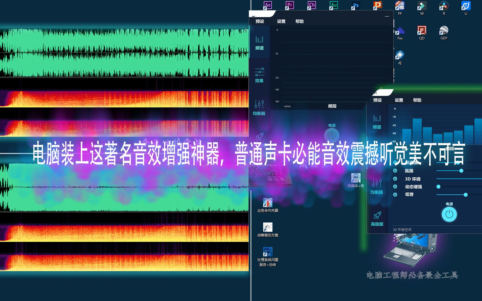Toggle the 电源 power button in lower window
This screenshot has width=482, height=301.
click(449, 214)
